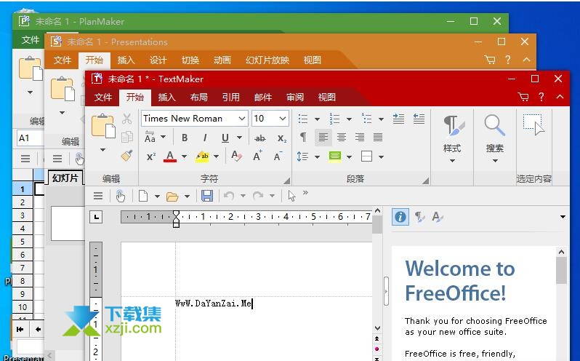Click the help question mark in TextMaker

tap(541, 98)
